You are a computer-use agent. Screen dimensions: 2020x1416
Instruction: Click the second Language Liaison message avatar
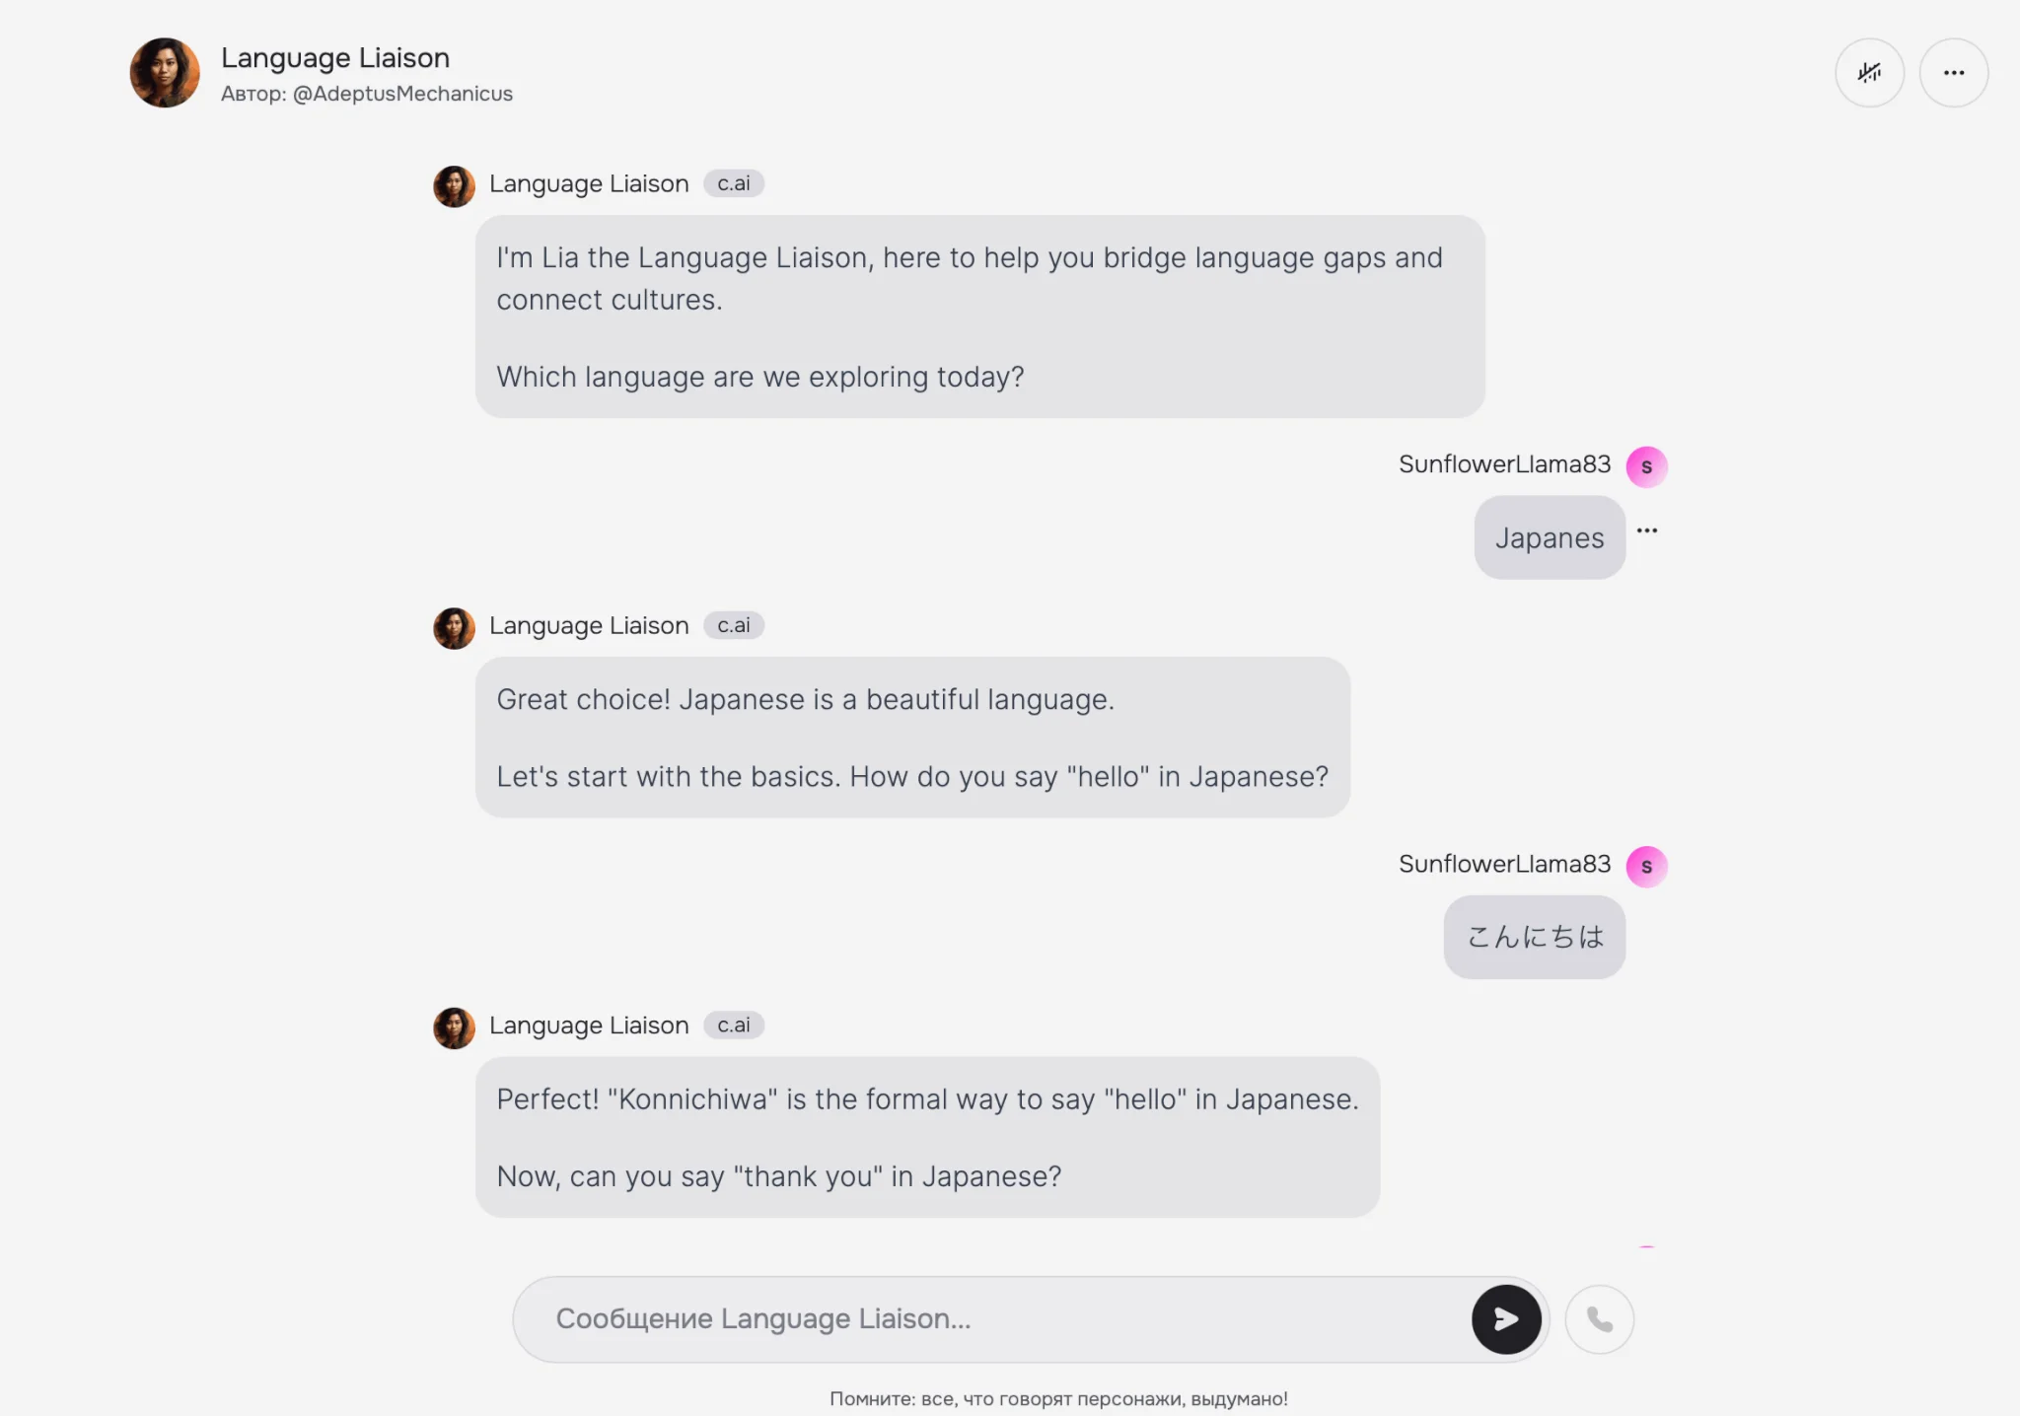click(454, 627)
